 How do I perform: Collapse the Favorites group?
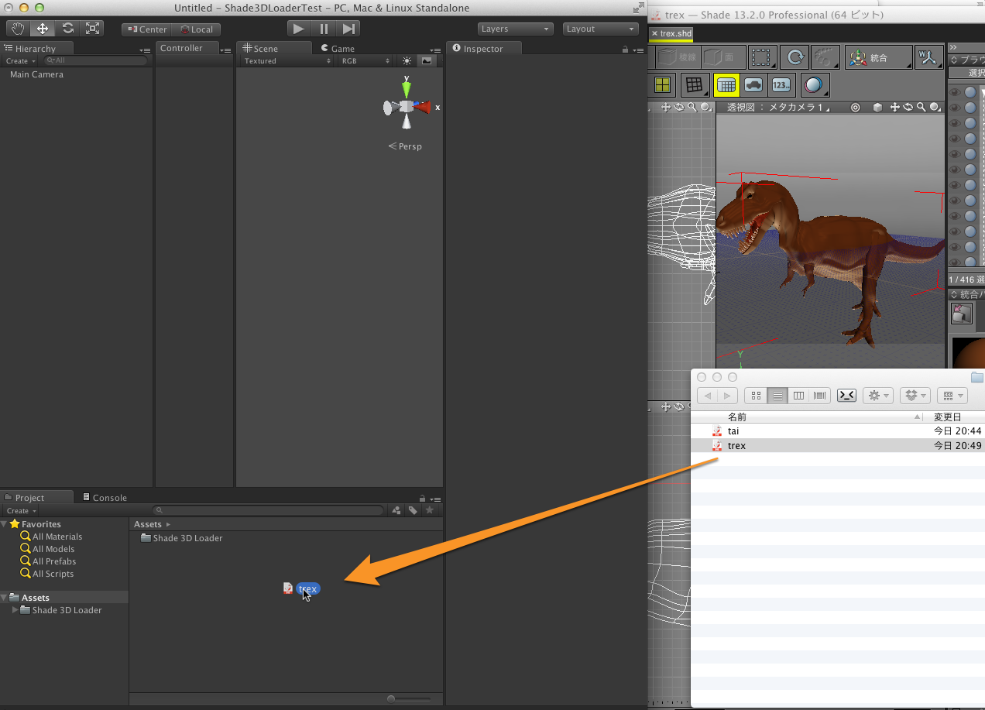click(x=5, y=524)
